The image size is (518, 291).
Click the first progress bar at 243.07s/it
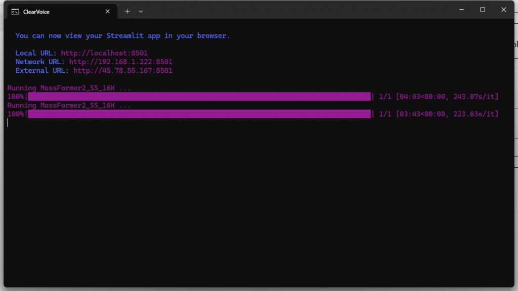tap(199, 96)
